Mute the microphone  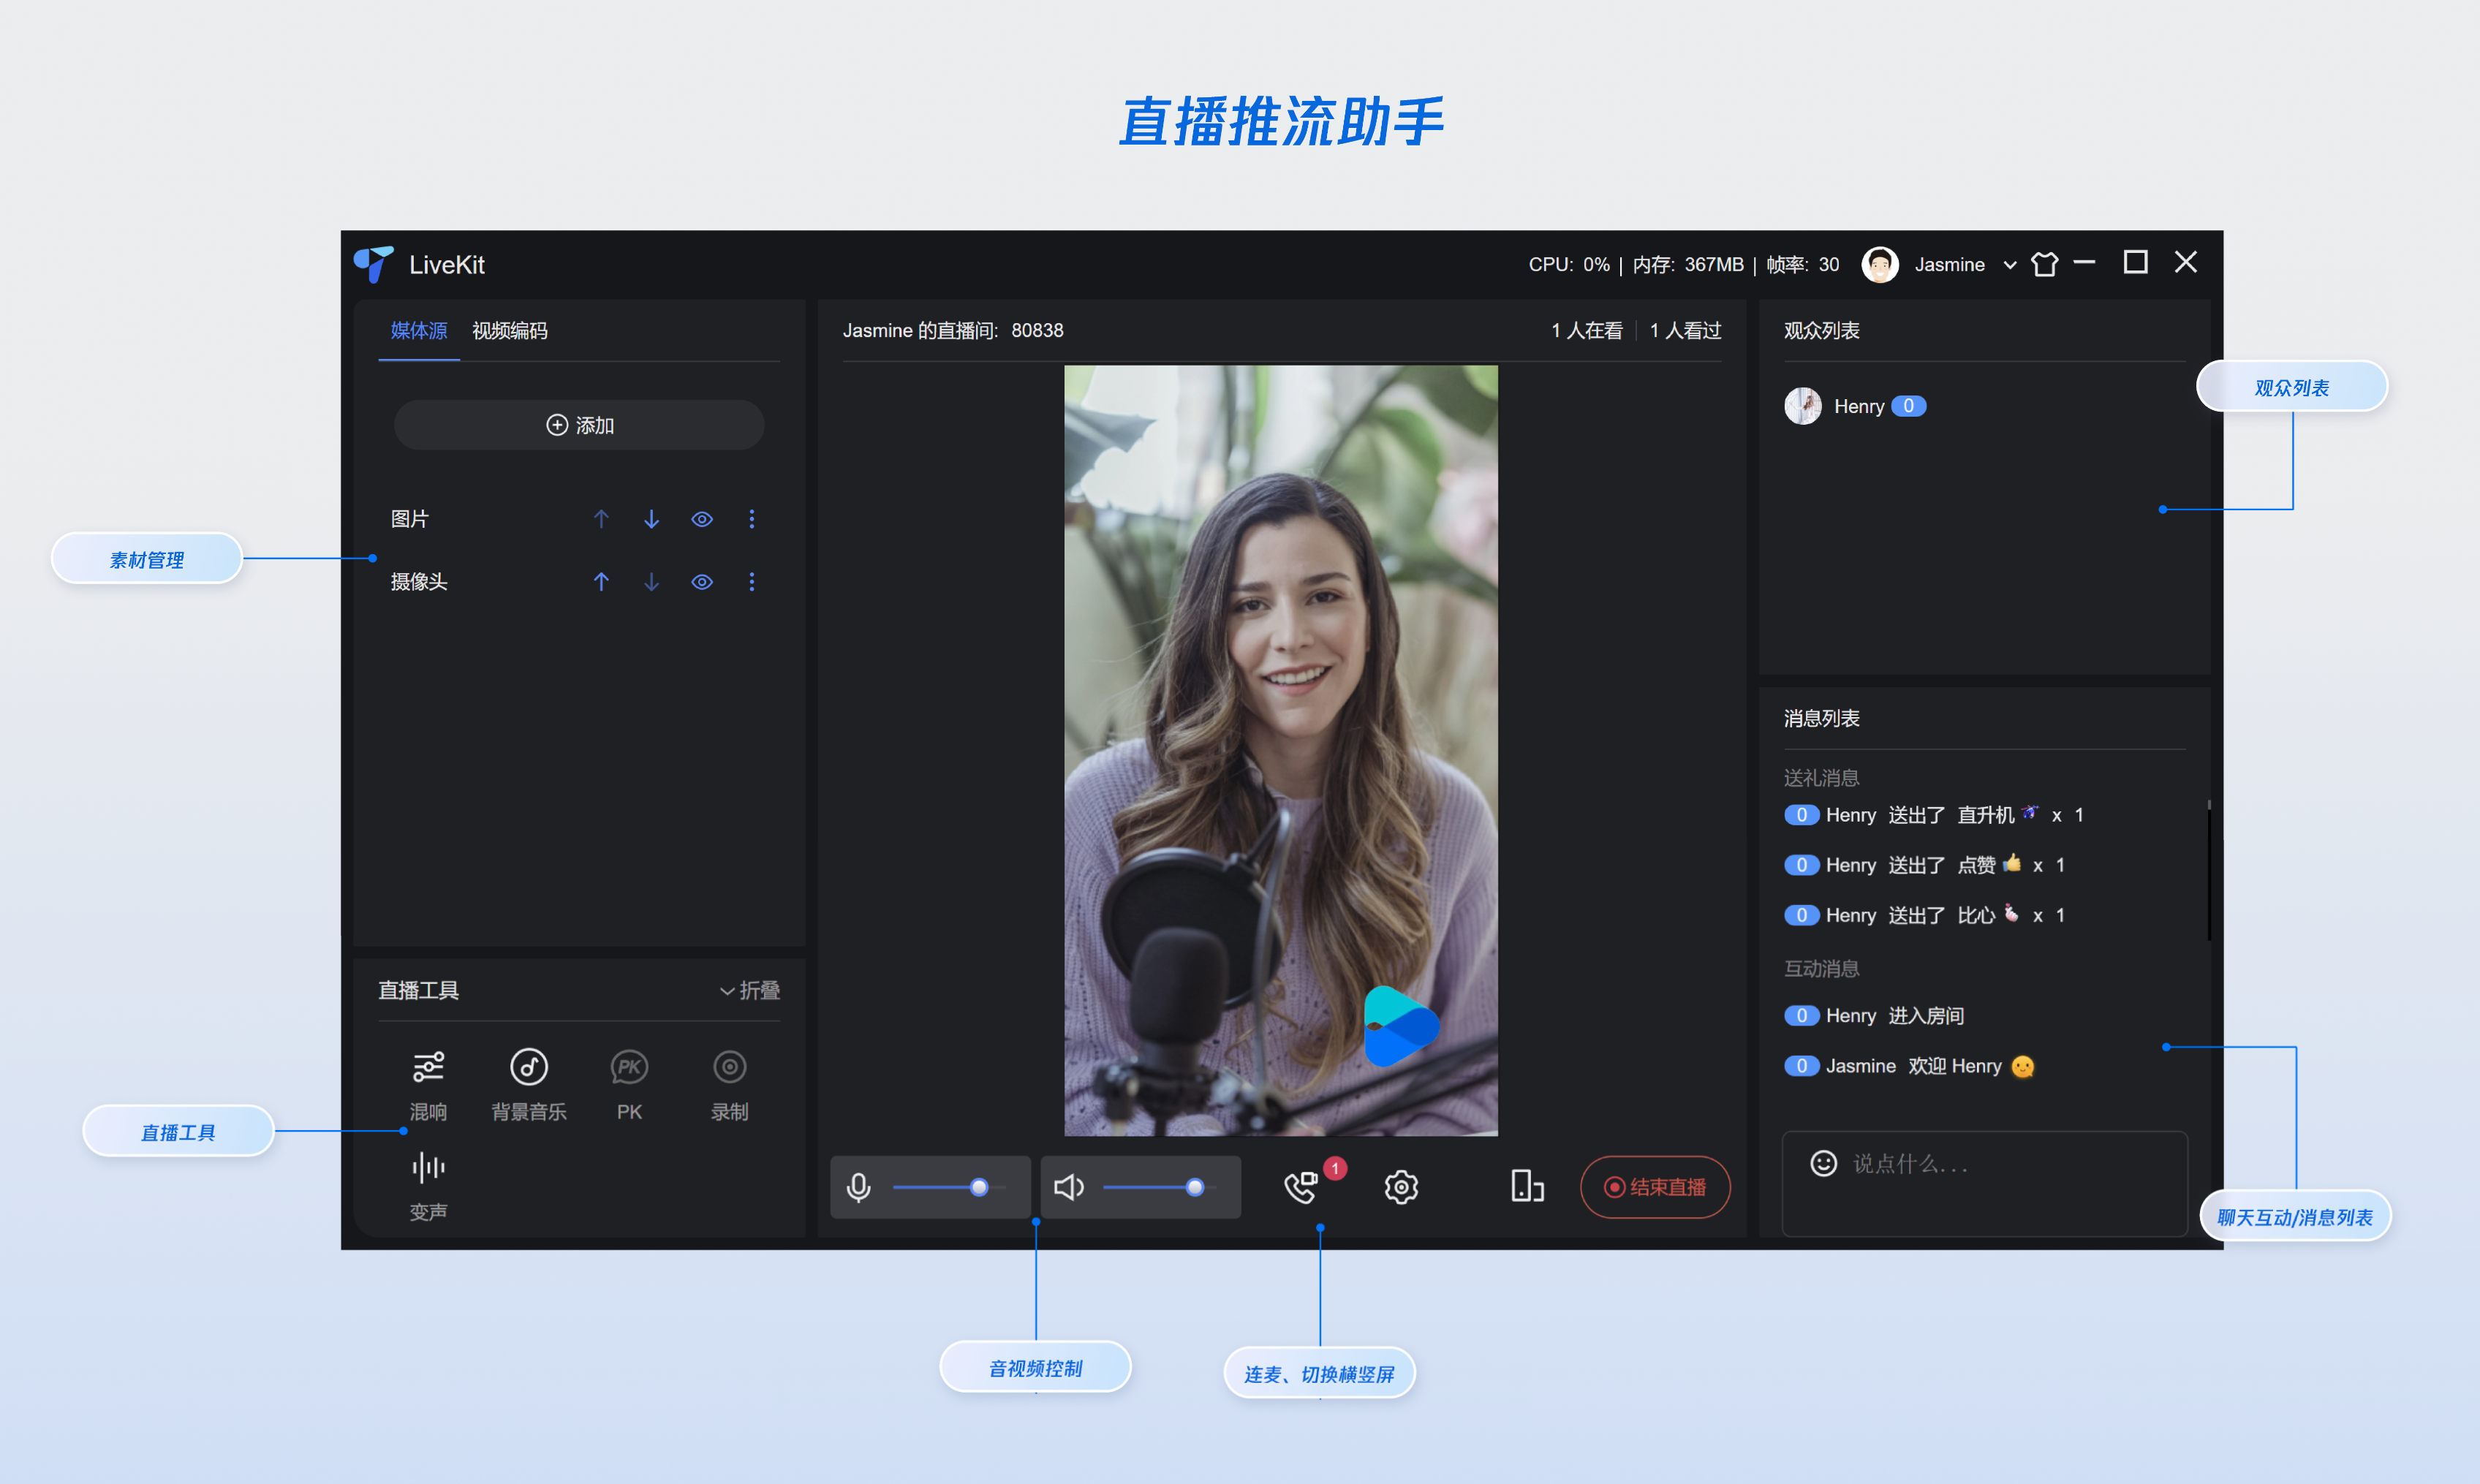(858, 1187)
